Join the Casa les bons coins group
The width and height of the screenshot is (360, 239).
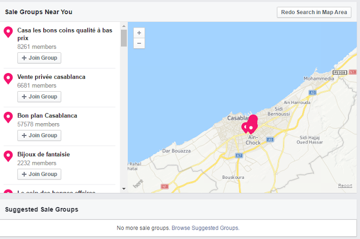pyautogui.click(x=39, y=58)
